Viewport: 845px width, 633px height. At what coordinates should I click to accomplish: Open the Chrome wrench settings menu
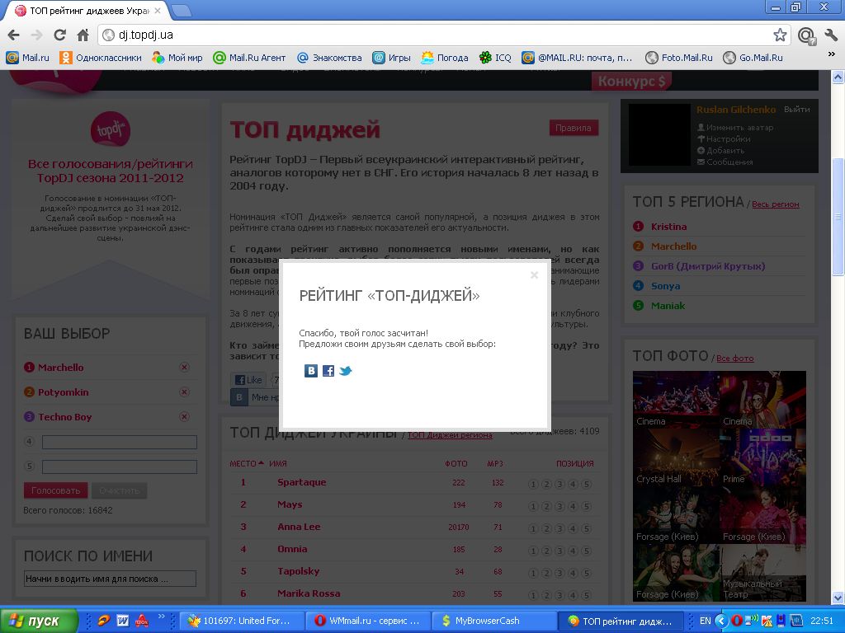830,35
